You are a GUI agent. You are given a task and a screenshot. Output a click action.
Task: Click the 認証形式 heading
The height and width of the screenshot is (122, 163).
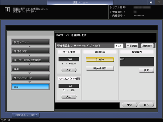tap(100, 52)
